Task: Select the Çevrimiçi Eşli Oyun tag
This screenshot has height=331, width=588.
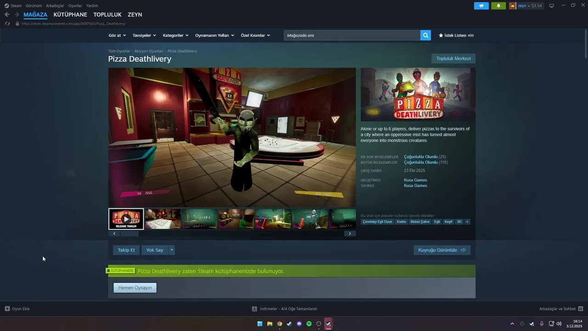Action: coord(378,222)
